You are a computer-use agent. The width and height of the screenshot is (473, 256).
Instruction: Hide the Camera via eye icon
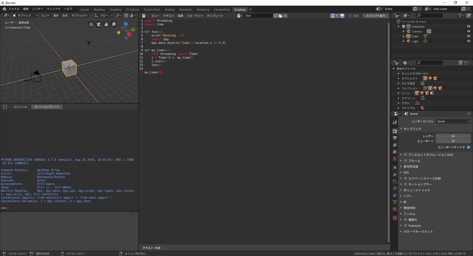click(469, 31)
